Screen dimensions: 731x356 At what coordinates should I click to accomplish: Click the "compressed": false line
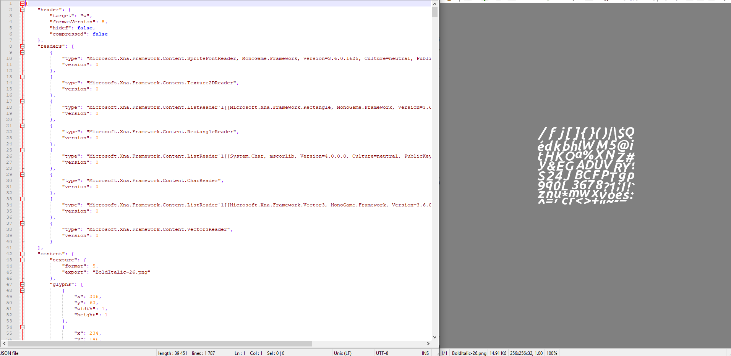79,34
